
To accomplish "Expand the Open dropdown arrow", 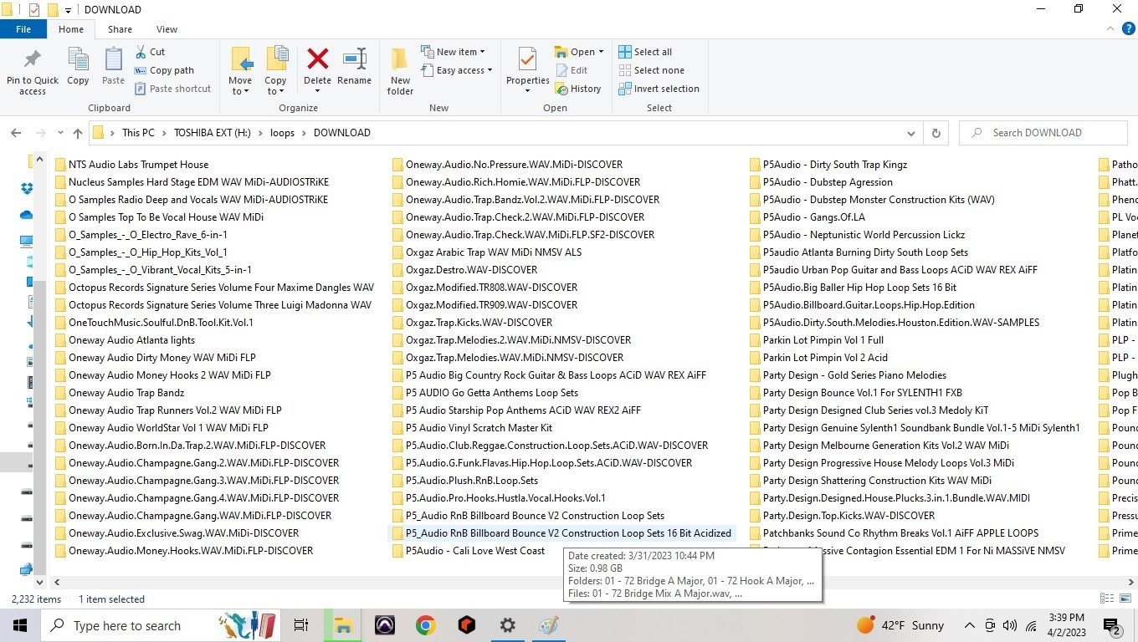I will pos(601,52).
